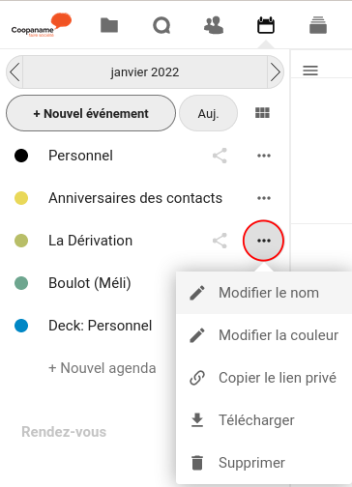Share the La Dérivation calendar

pos(220,241)
